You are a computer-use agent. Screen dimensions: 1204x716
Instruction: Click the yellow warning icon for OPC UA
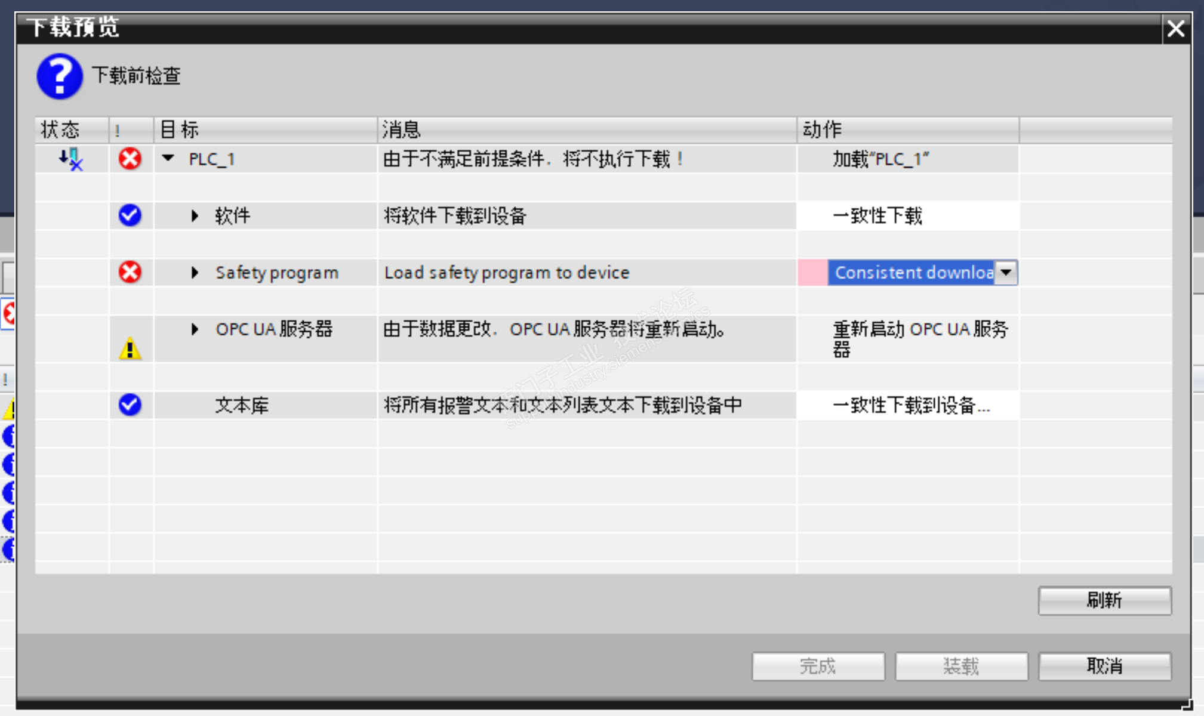click(x=130, y=348)
